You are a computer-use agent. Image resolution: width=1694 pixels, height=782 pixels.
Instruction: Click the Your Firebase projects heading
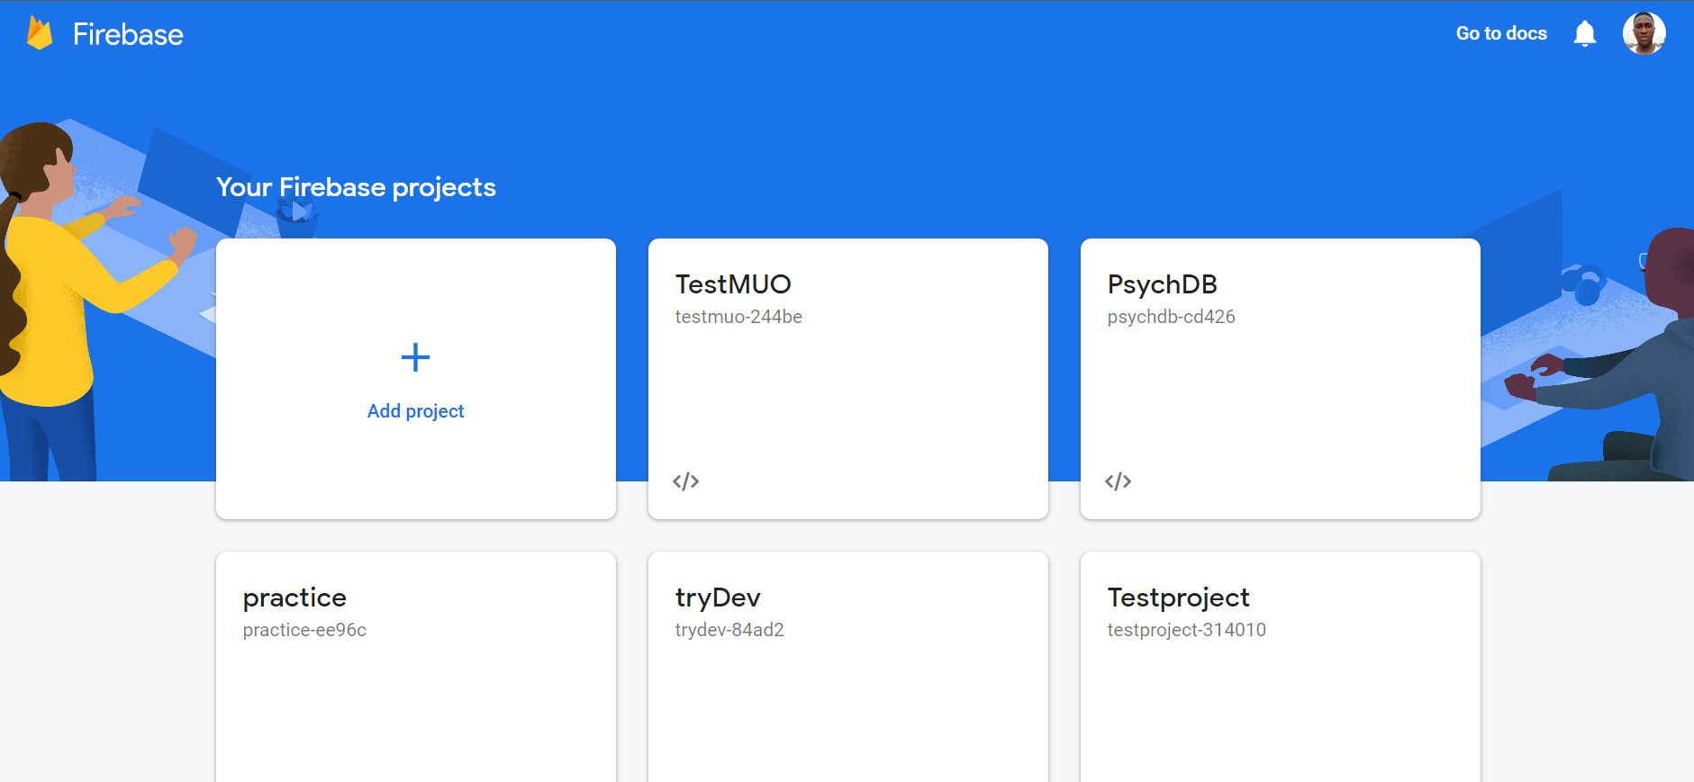[356, 187]
